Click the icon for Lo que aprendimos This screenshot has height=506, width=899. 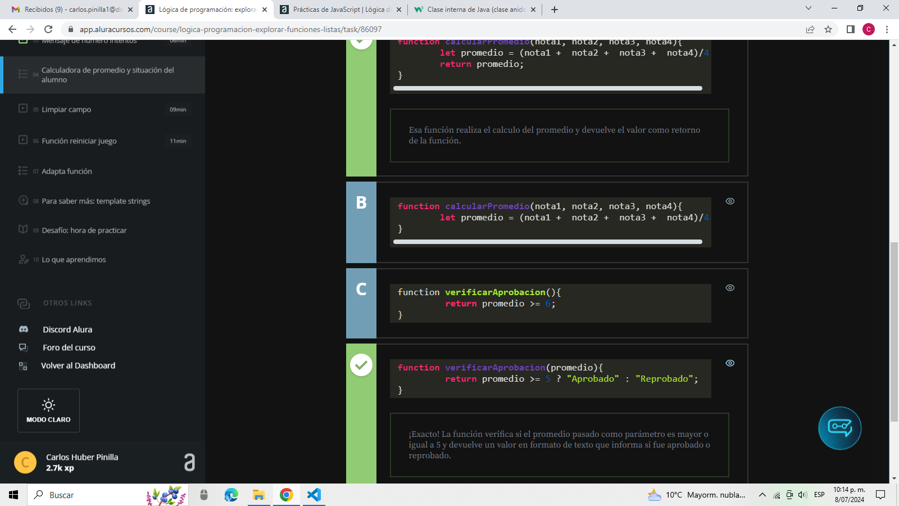23,259
